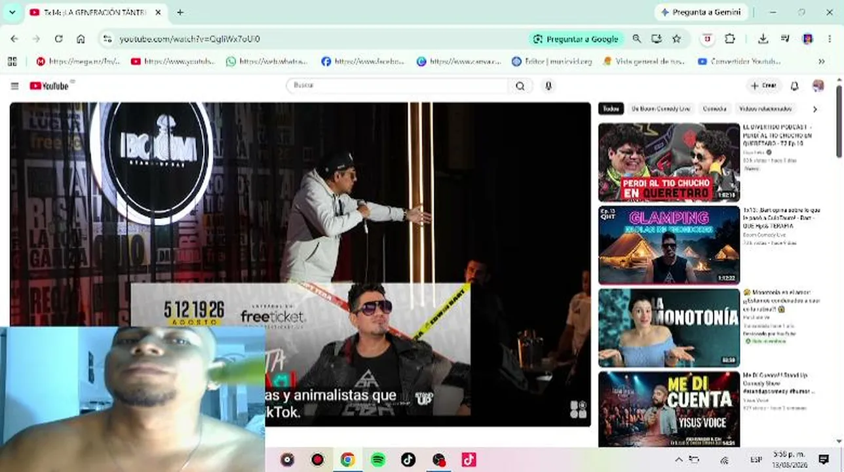Open the Crear create menu
The height and width of the screenshot is (472, 844).
(x=763, y=86)
